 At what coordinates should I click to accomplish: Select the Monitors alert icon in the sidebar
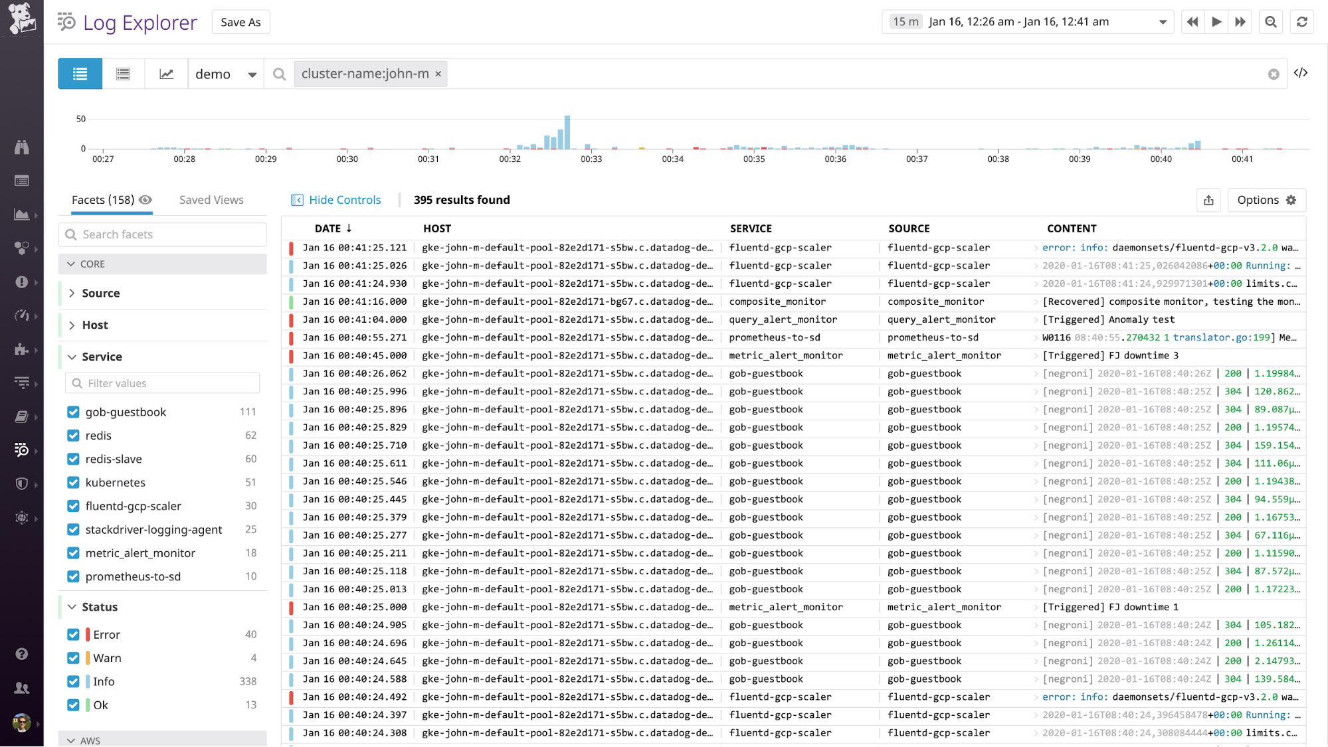click(22, 282)
